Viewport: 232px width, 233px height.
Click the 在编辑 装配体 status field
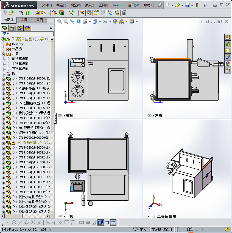(162, 229)
